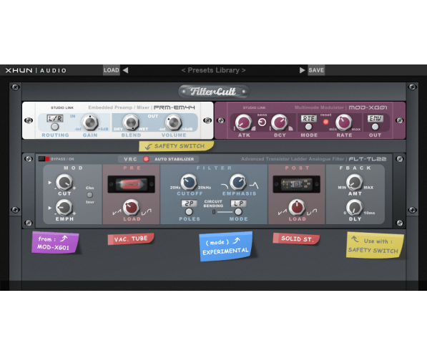This screenshot has height=356, width=427.
Task: Click the yellow Use with SAFETY SWITCH note
Action: [x=375, y=245]
